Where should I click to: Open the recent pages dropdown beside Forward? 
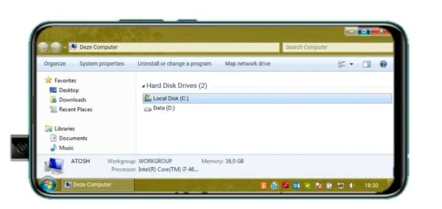(64, 48)
